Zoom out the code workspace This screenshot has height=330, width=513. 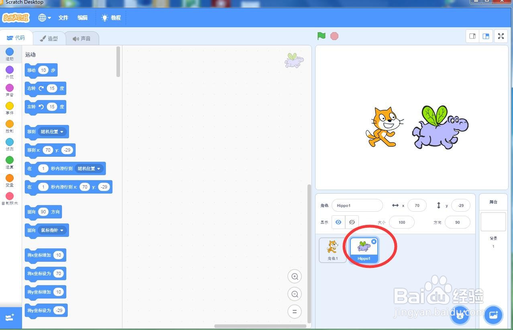(x=295, y=294)
